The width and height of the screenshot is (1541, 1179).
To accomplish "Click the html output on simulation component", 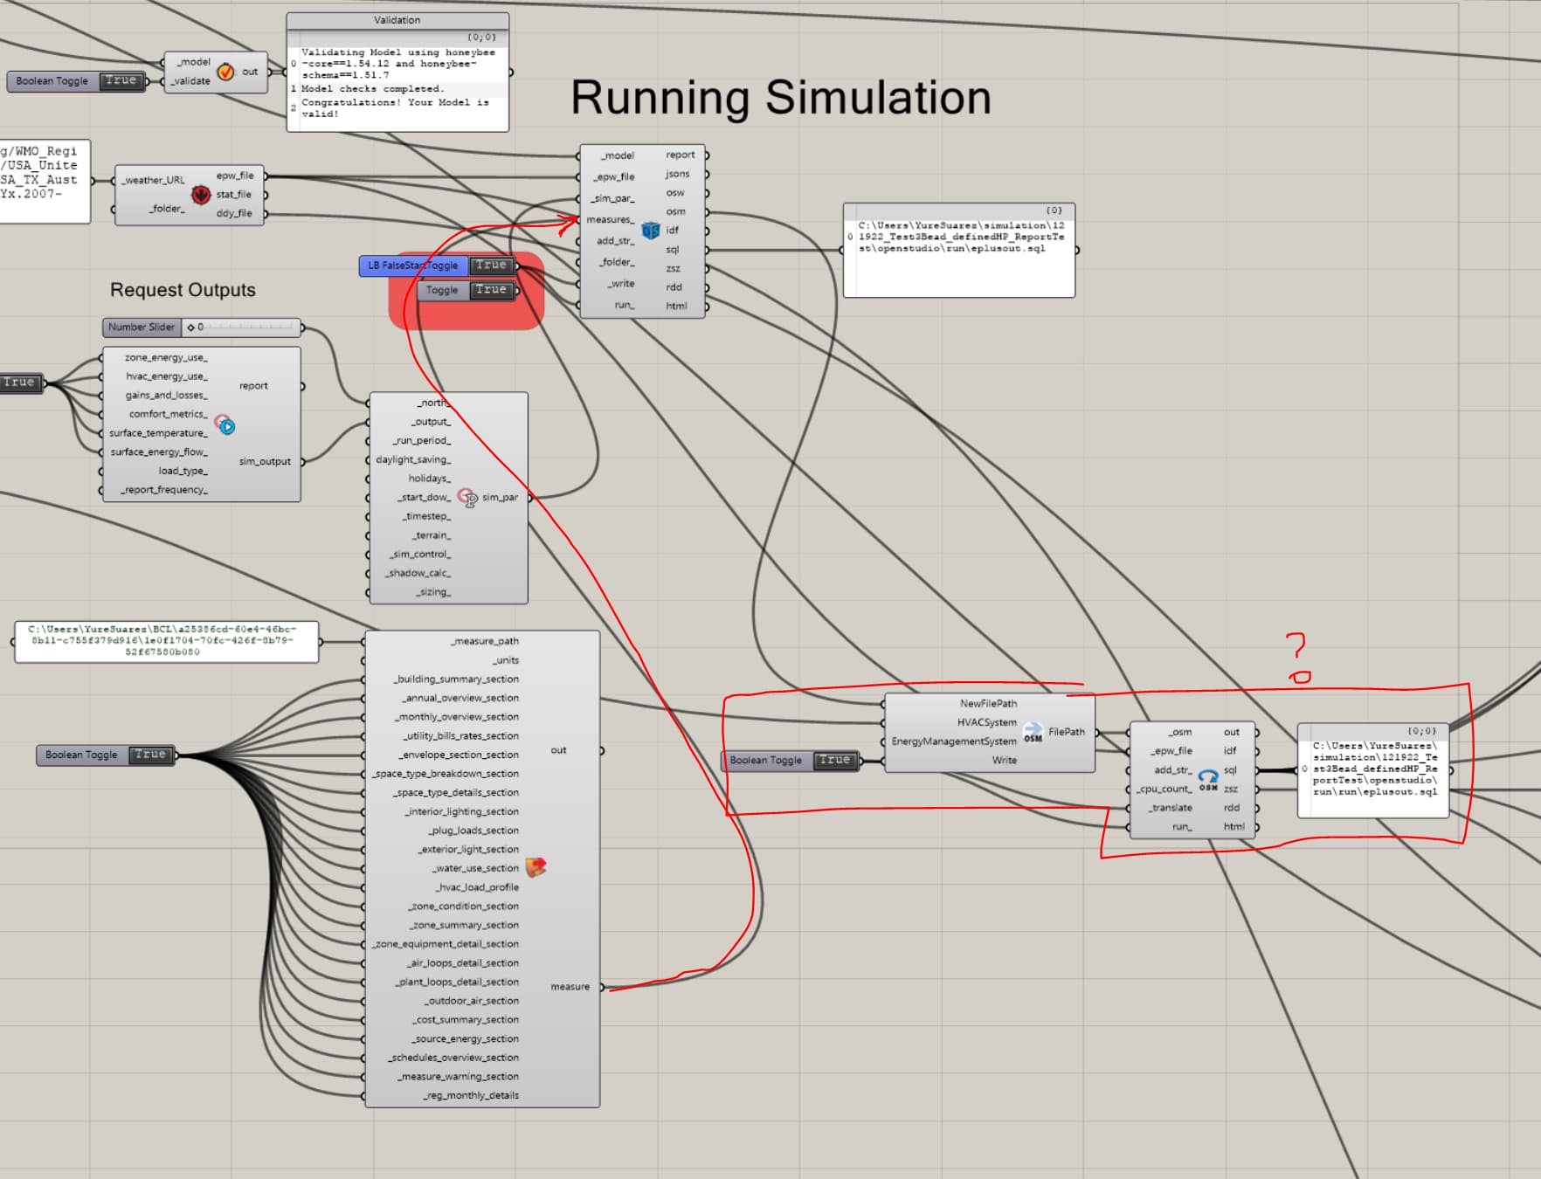I will point(676,307).
